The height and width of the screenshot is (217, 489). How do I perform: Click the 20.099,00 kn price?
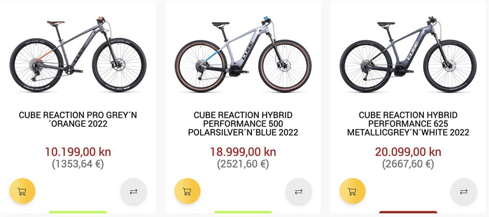(408, 152)
